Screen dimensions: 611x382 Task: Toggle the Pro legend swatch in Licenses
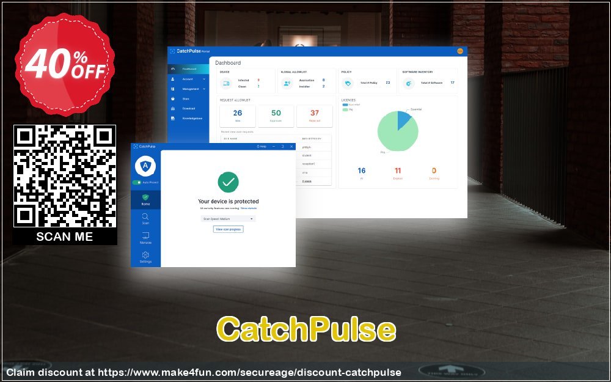(345, 109)
